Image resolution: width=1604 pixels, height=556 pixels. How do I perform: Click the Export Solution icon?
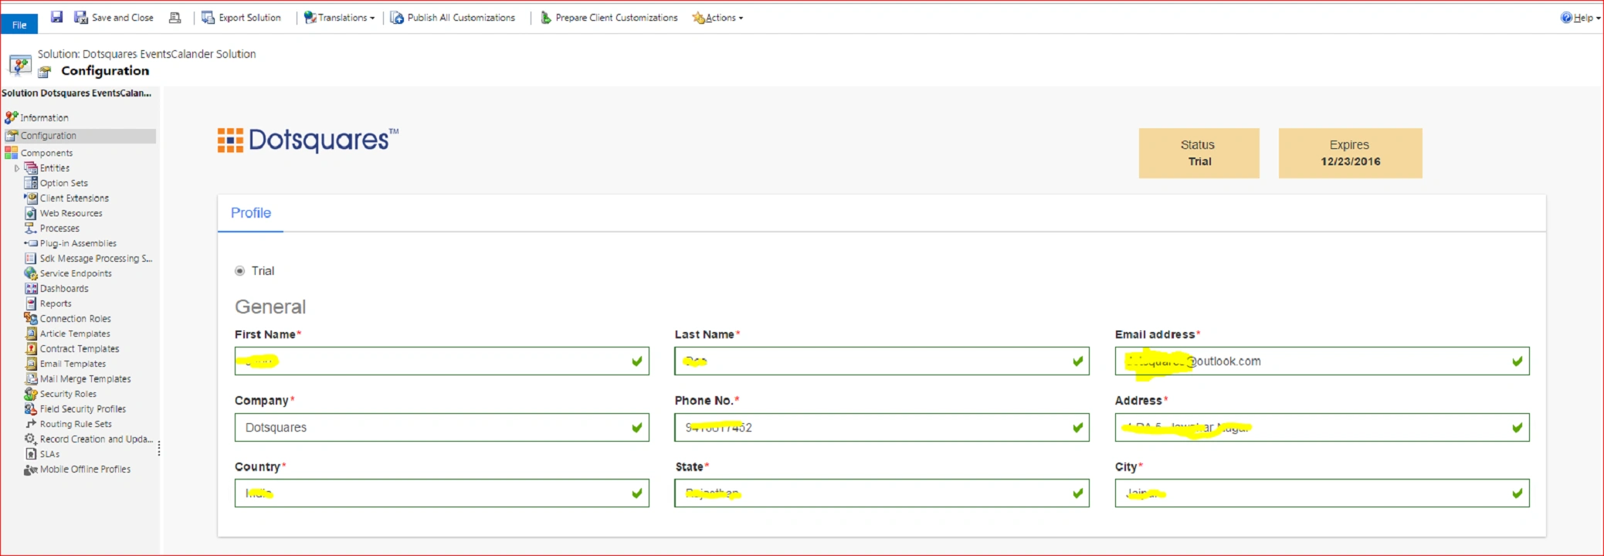click(x=208, y=17)
